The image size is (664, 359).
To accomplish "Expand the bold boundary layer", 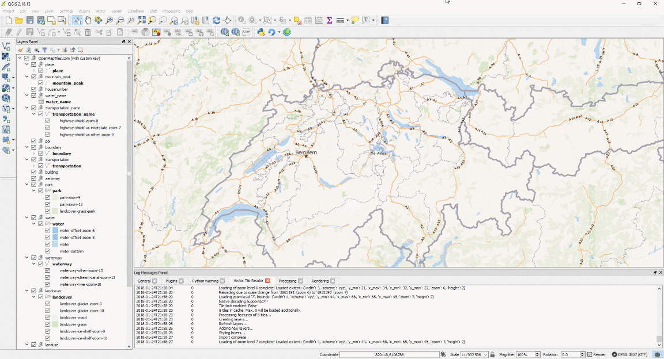I will pyautogui.click(x=34, y=154).
